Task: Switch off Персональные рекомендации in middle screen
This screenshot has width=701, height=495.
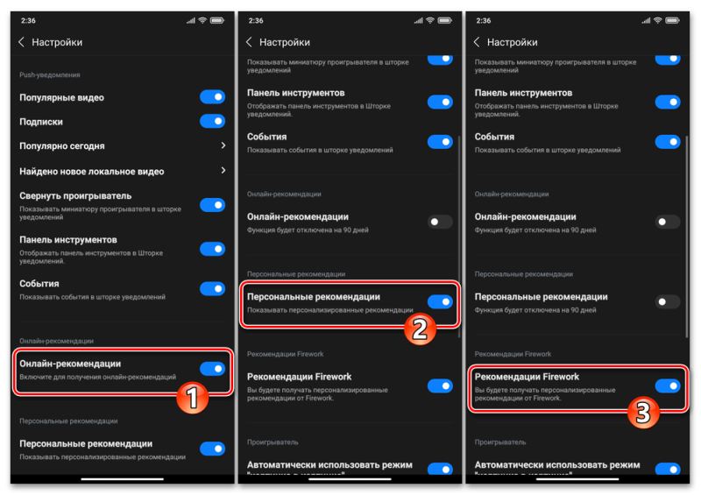Action: pyautogui.click(x=440, y=302)
